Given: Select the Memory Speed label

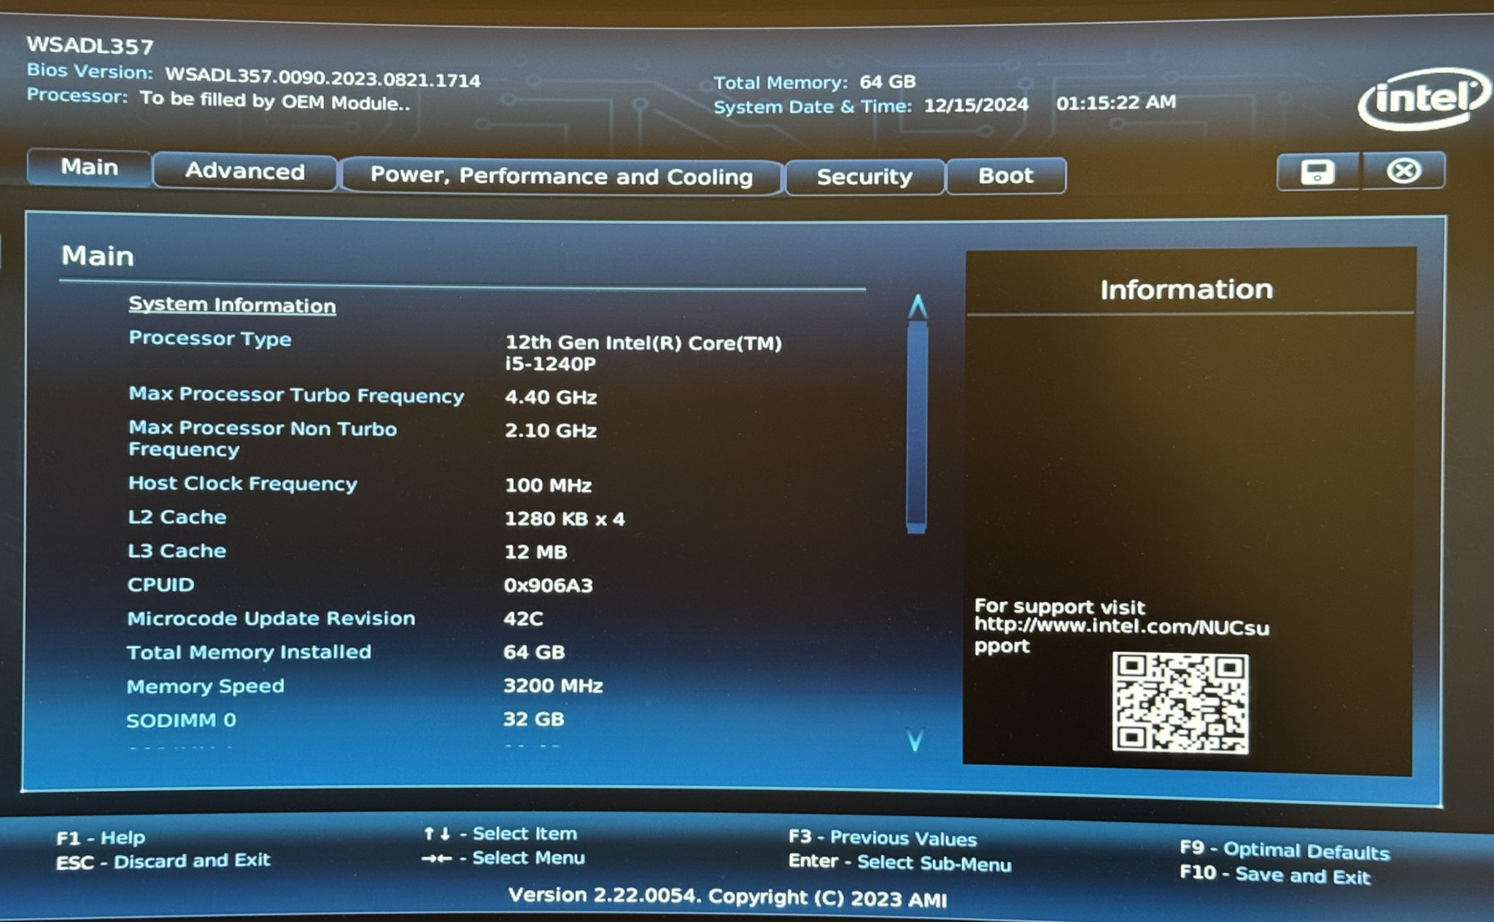Looking at the screenshot, I should pos(205,687).
